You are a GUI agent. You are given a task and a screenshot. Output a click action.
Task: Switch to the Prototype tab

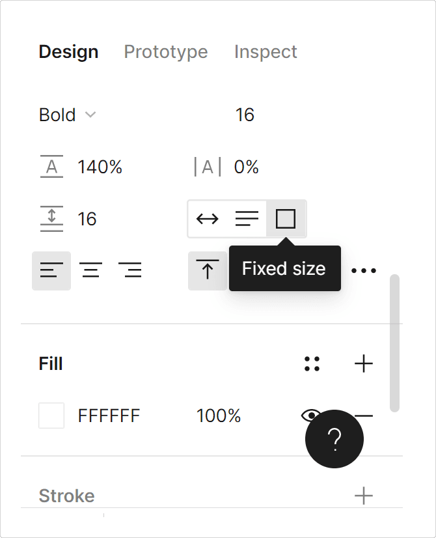click(166, 52)
